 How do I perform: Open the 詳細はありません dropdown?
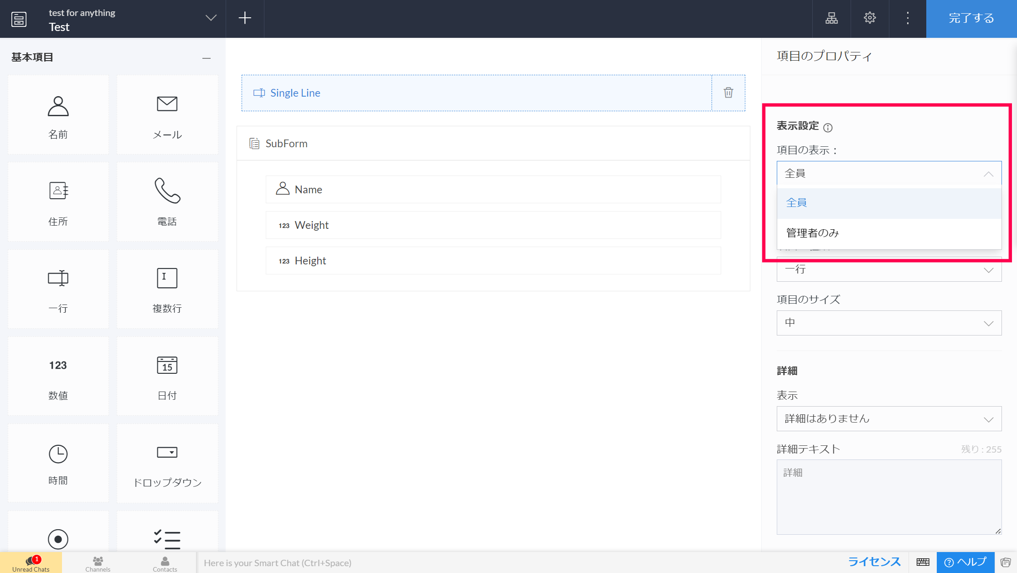click(888, 418)
